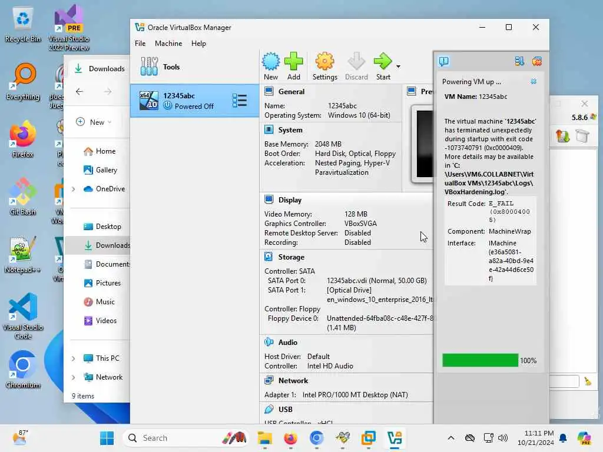Click the Remote Desktop Server Disabled value

coord(357,233)
